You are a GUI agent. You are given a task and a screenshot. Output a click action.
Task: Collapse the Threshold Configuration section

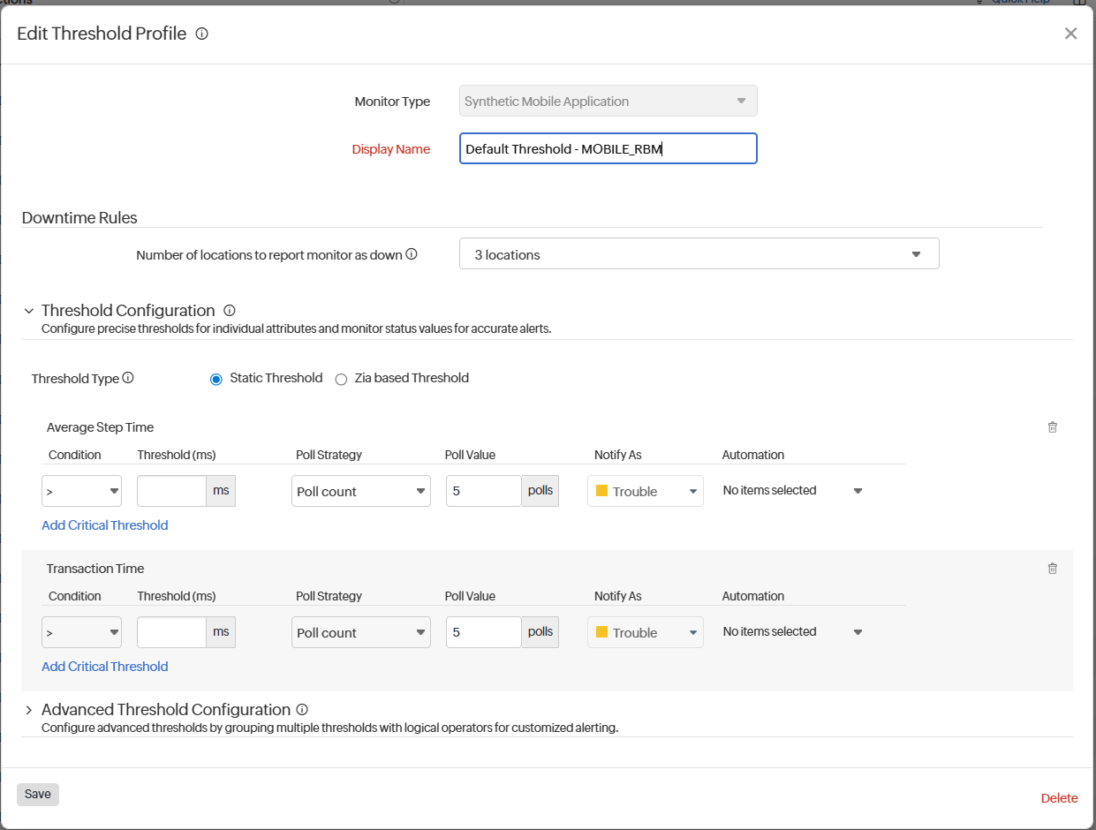pyautogui.click(x=28, y=310)
